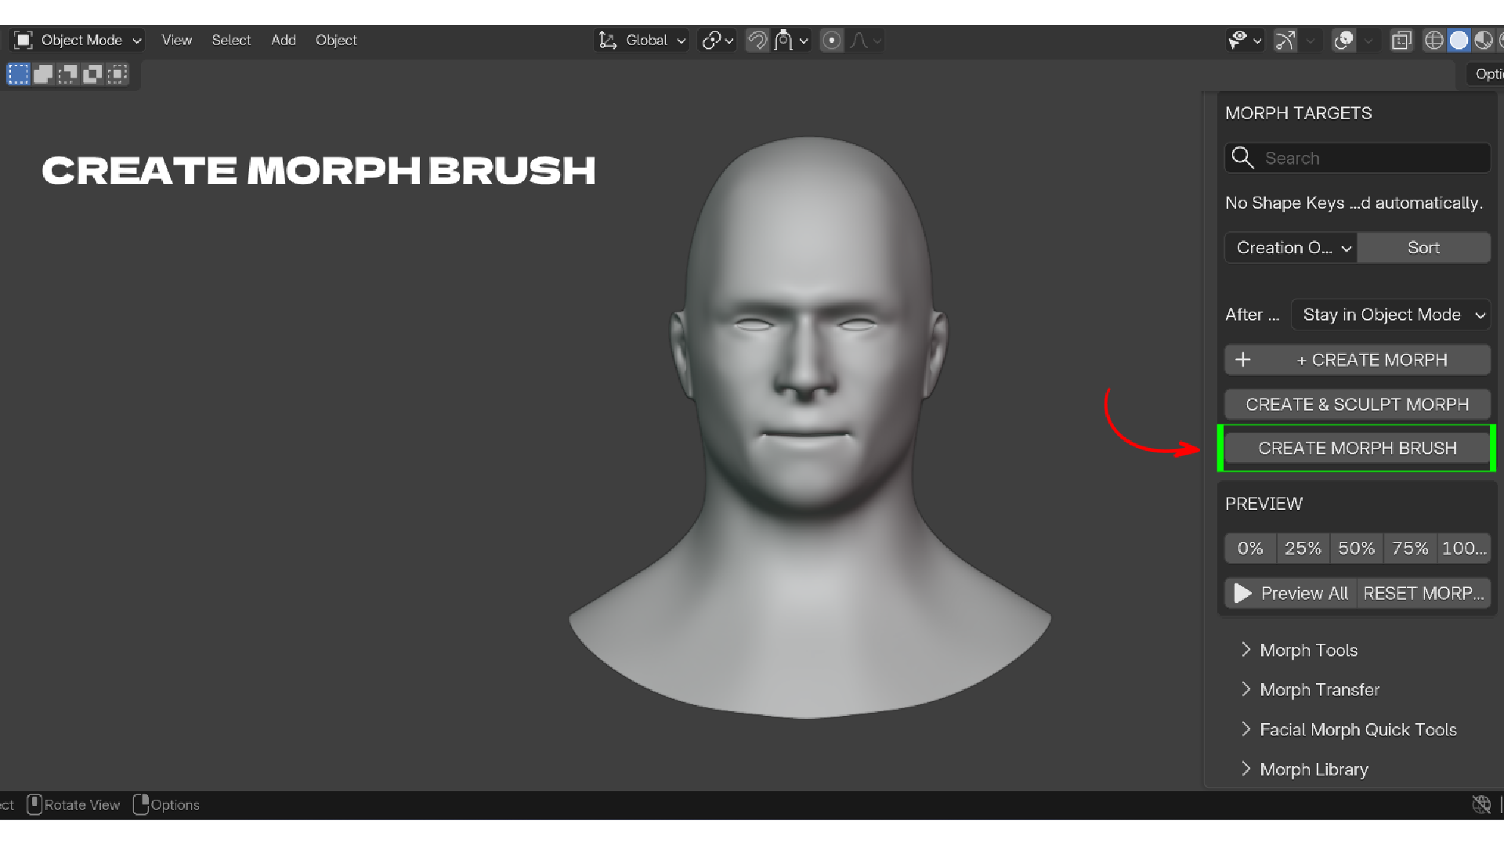The height and width of the screenshot is (846, 1504).
Task: Click the Show Gizmo icon
Action: click(x=1285, y=41)
